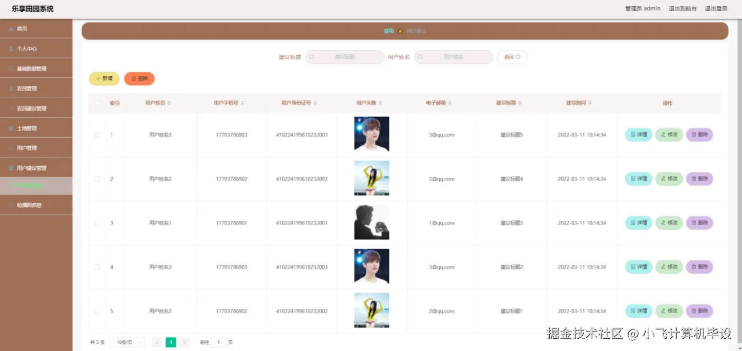Image resolution: width=742 pixels, height=351 pixels.
Task: Sort by the 用户头像 column arrows
Action: click(380, 103)
